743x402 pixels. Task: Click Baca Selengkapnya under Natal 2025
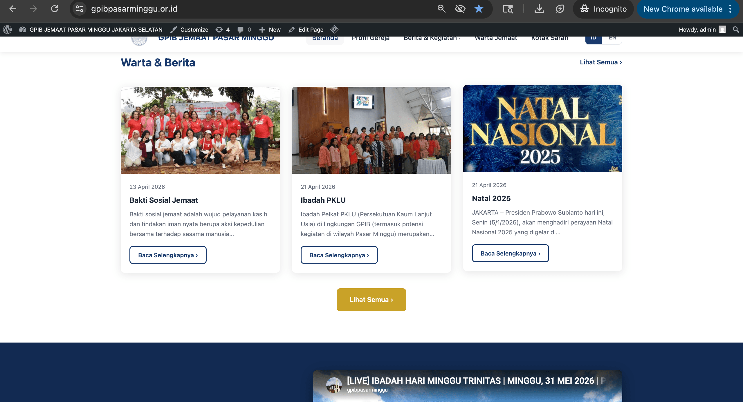pos(511,253)
